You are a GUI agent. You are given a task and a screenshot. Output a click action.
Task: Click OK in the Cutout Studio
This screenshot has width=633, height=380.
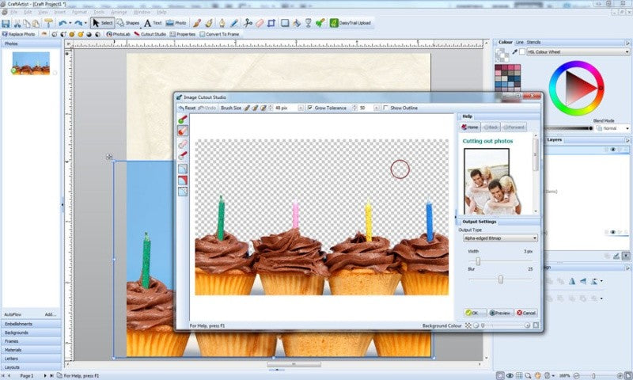point(475,313)
